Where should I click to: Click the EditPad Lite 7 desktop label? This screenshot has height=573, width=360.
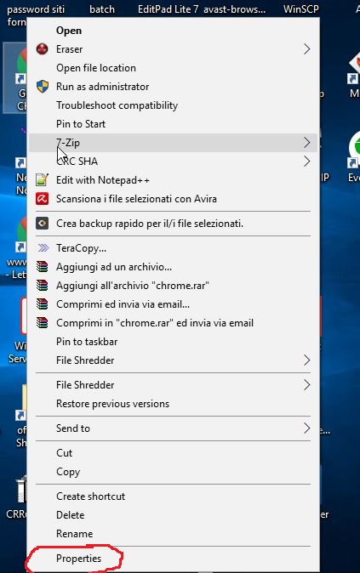pyautogui.click(x=168, y=9)
